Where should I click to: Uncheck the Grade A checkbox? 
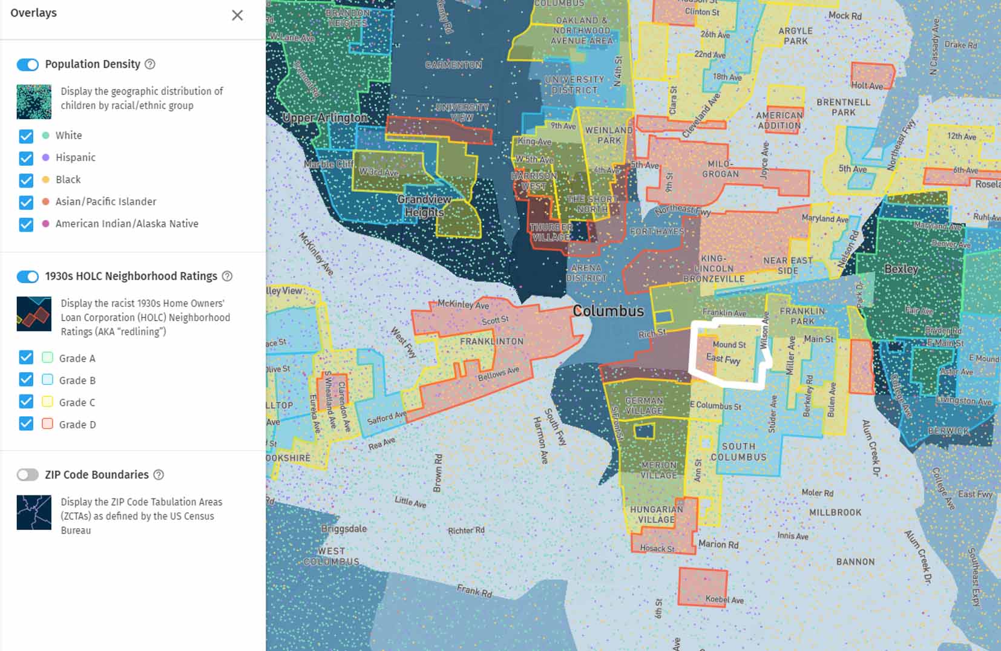(26, 357)
